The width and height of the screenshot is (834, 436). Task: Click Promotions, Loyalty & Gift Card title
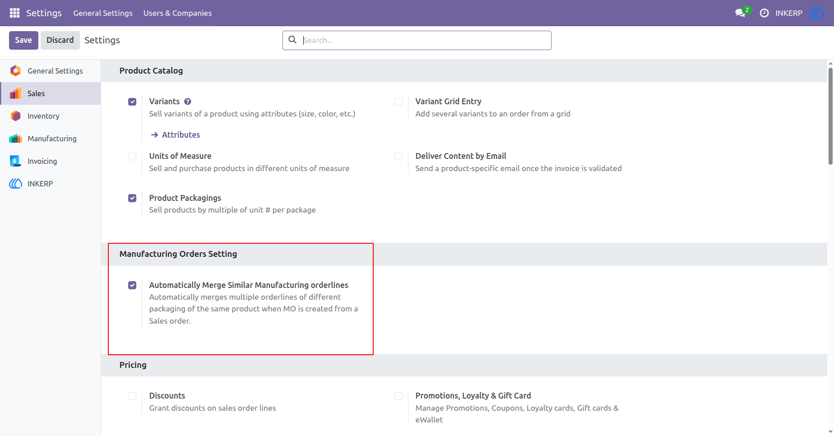click(x=473, y=396)
